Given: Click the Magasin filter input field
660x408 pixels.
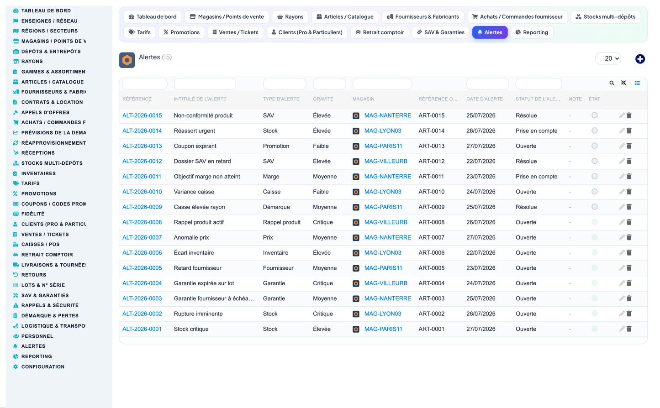Looking at the screenshot, I should (382, 84).
